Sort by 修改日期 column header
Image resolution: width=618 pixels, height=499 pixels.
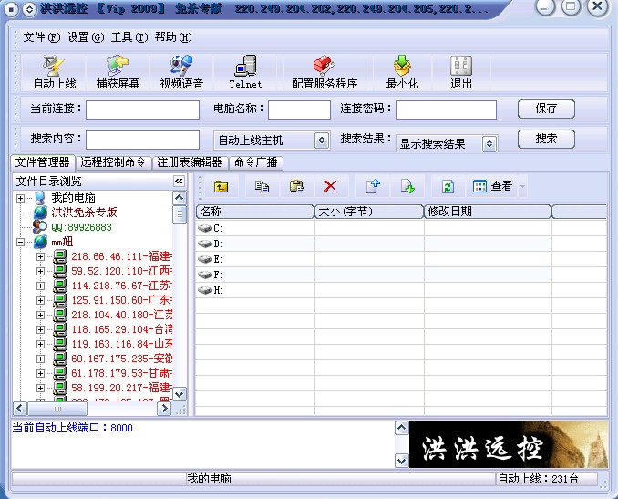click(487, 212)
